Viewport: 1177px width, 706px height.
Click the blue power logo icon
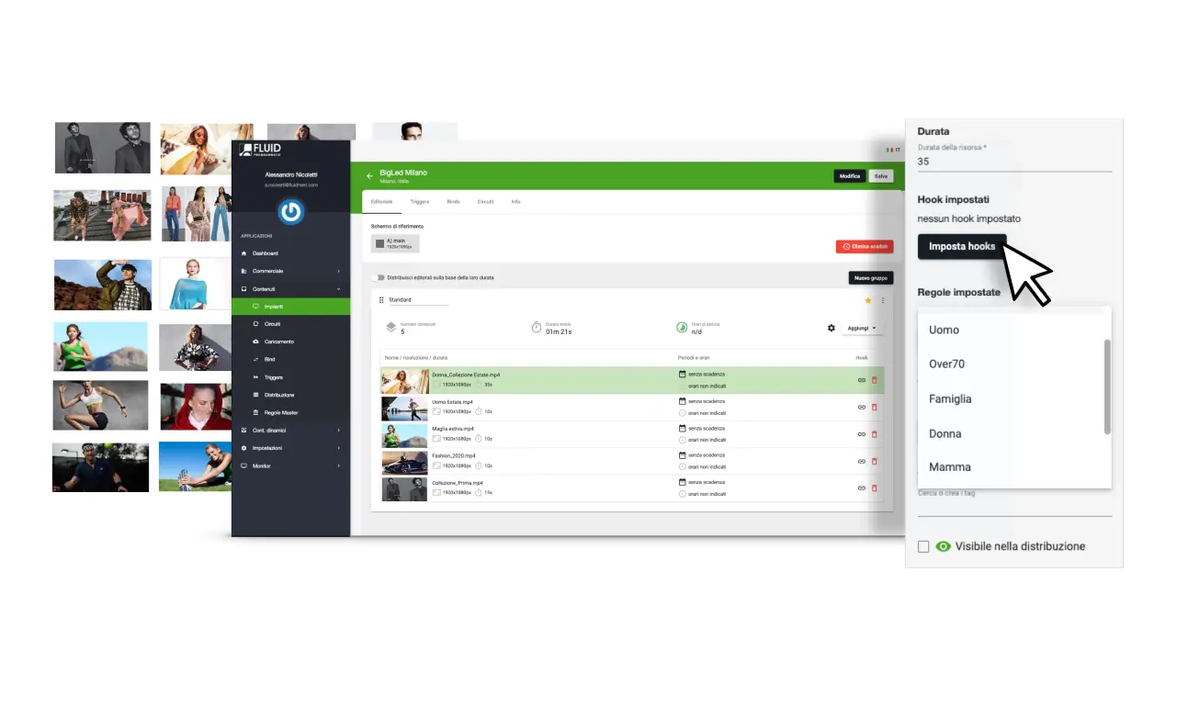291,212
